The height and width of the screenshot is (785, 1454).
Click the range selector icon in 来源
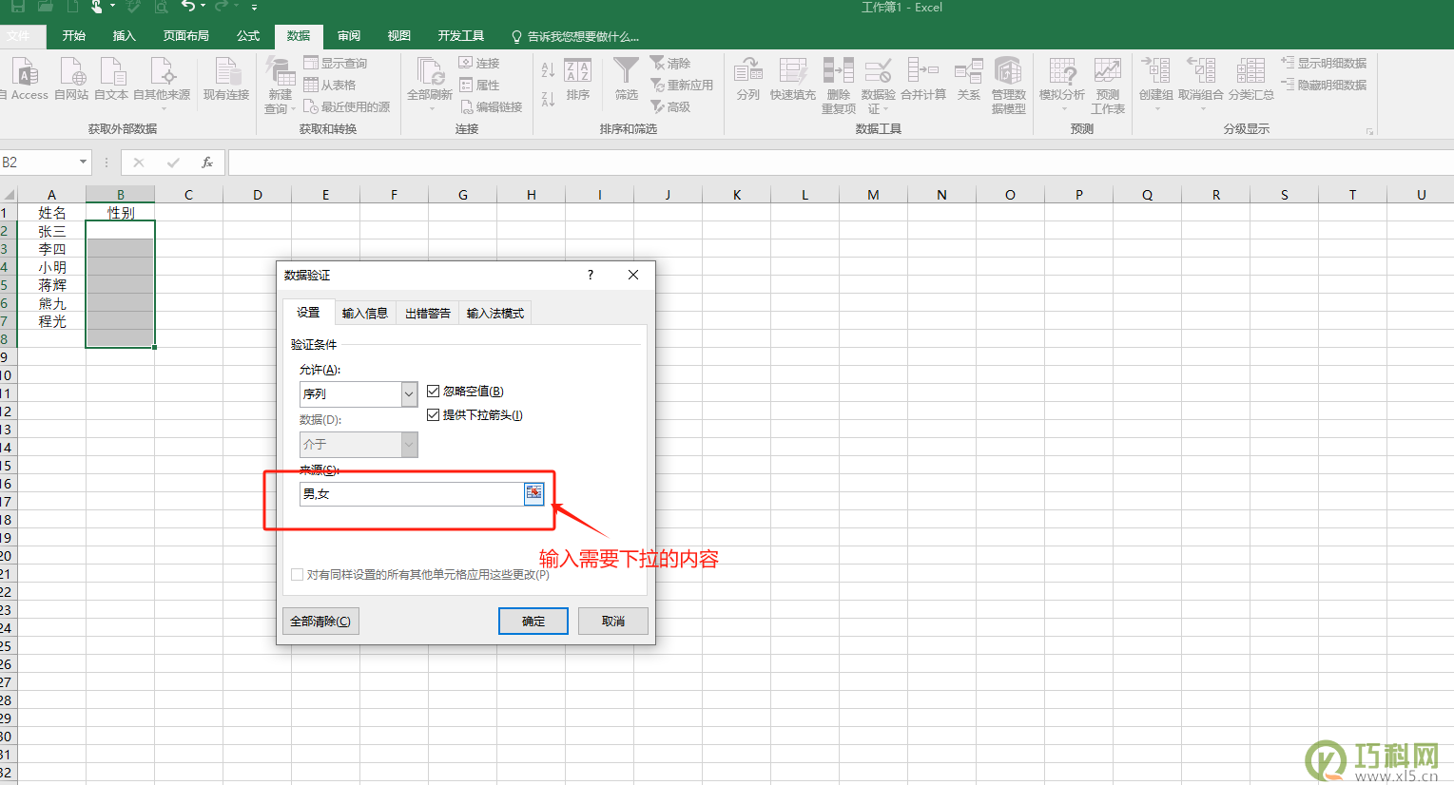click(534, 492)
